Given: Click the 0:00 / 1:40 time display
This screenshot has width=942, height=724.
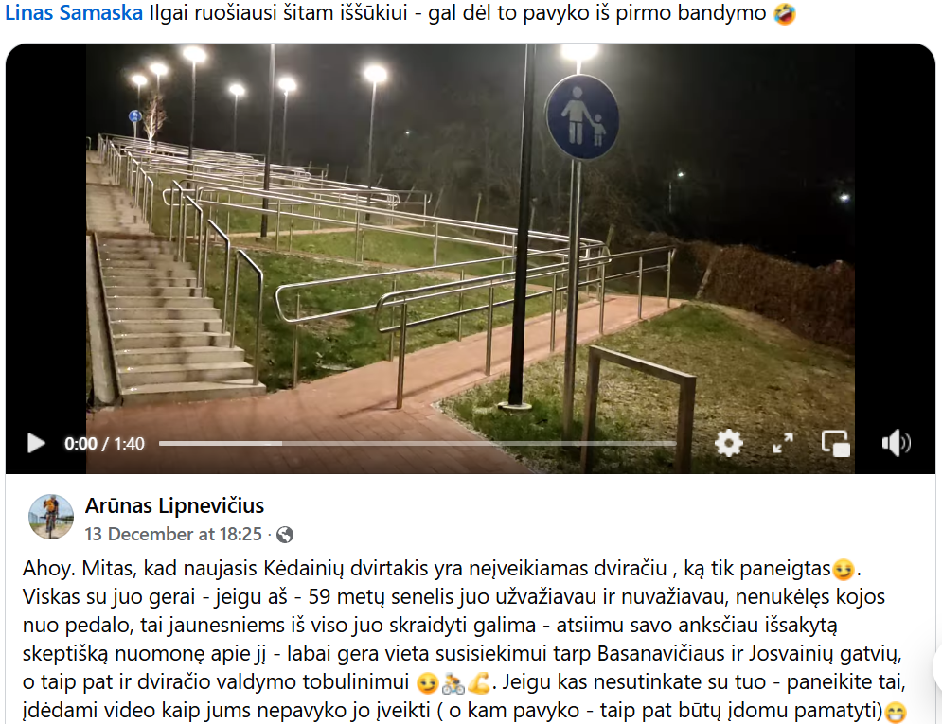Looking at the screenshot, I should 104,444.
